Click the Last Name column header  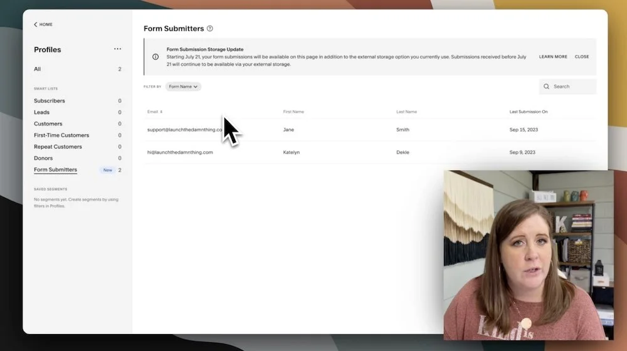(407, 112)
